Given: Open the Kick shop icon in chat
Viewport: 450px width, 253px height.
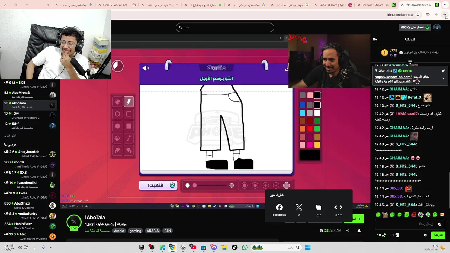Looking at the screenshot, I should point(397,235).
